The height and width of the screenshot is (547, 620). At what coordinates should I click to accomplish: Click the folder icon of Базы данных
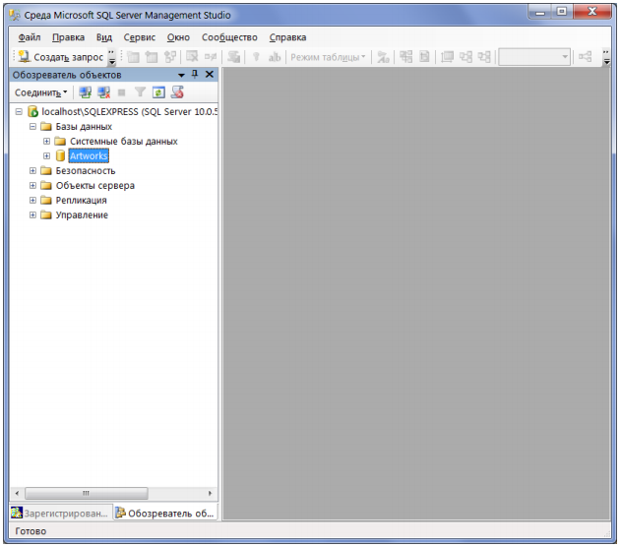(x=46, y=127)
